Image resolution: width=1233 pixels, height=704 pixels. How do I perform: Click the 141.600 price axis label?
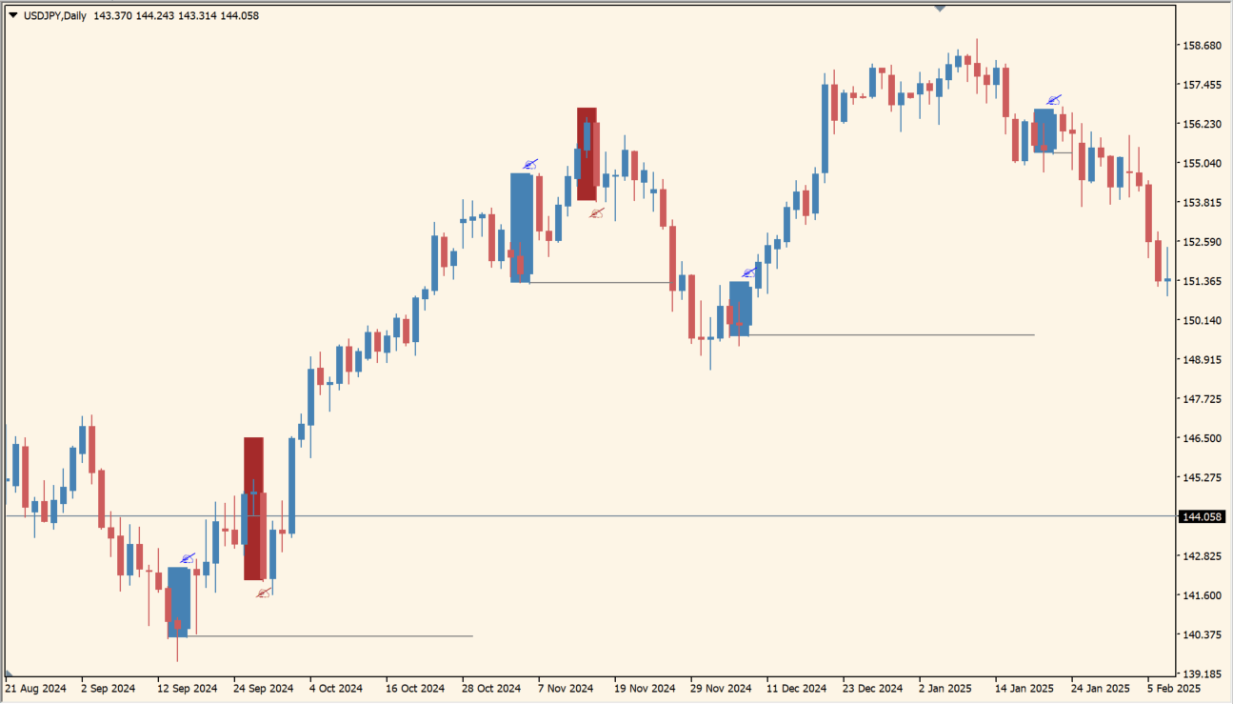(1202, 595)
